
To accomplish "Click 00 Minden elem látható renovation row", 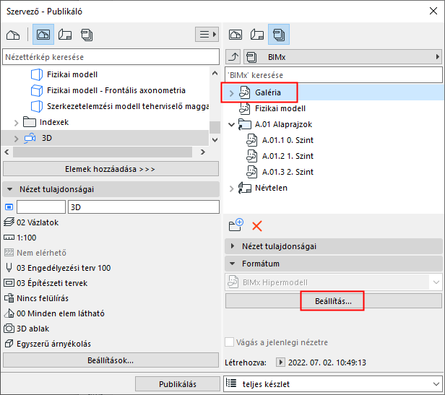I will point(54,313).
